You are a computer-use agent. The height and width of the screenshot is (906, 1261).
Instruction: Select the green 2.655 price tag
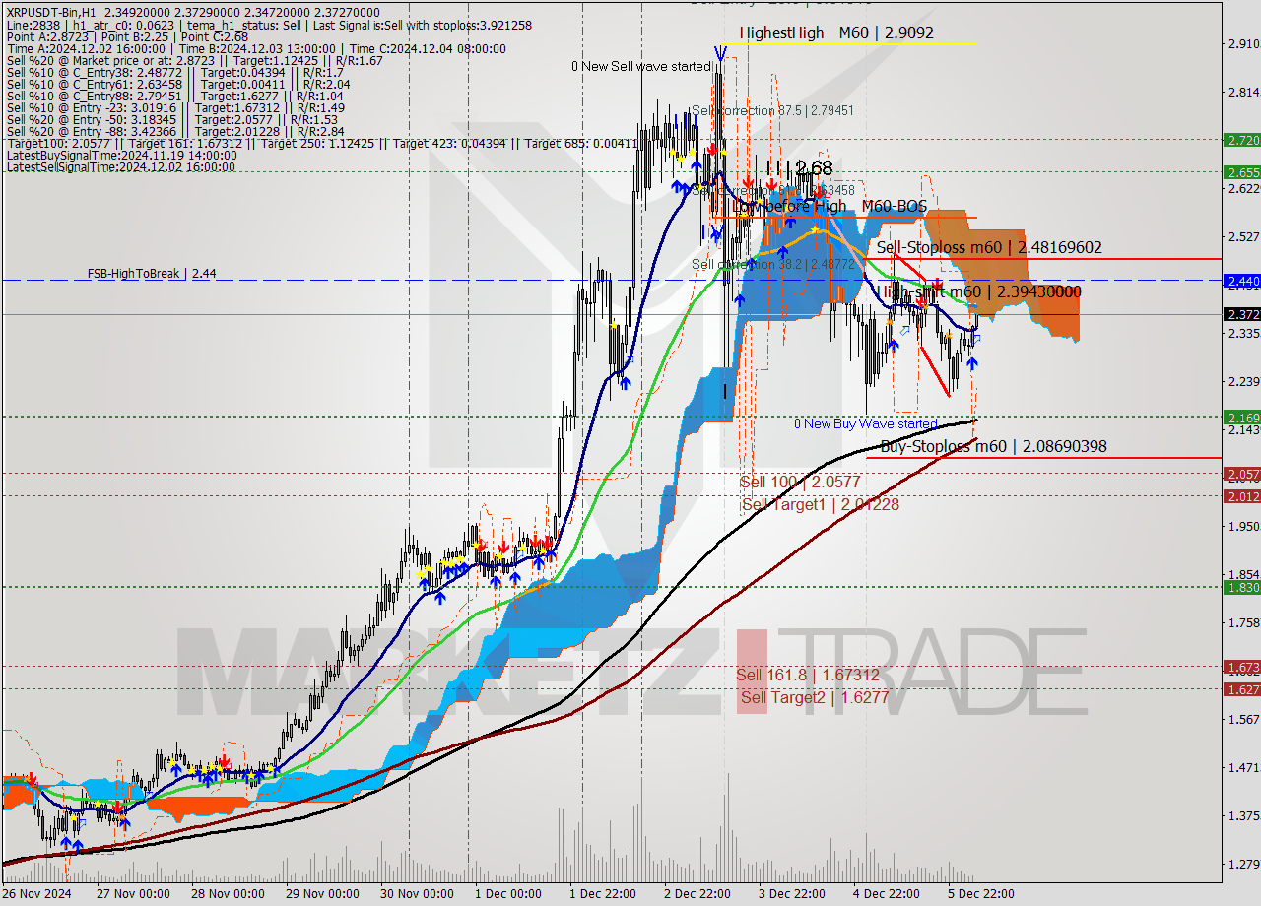(x=1241, y=171)
